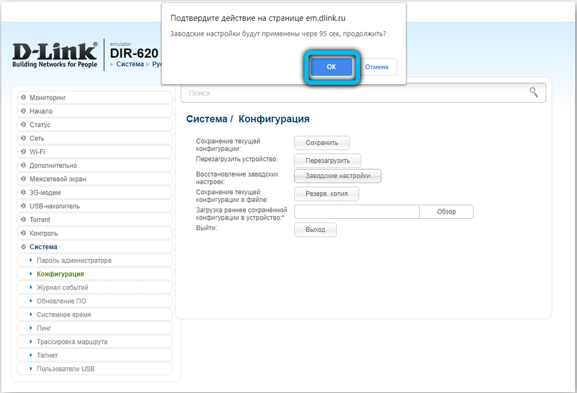The height and width of the screenshot is (393, 577).
Task: Click the Выход logout button
Action: pos(315,229)
